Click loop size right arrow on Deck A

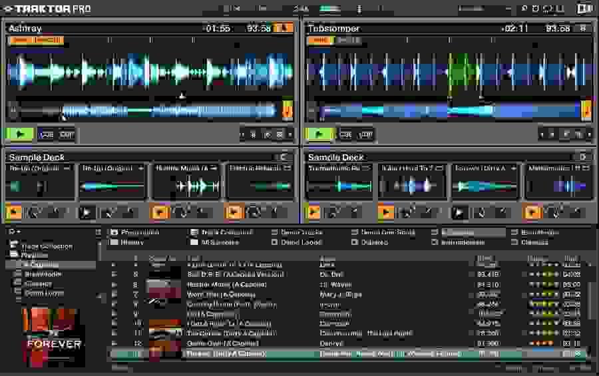click(290, 134)
